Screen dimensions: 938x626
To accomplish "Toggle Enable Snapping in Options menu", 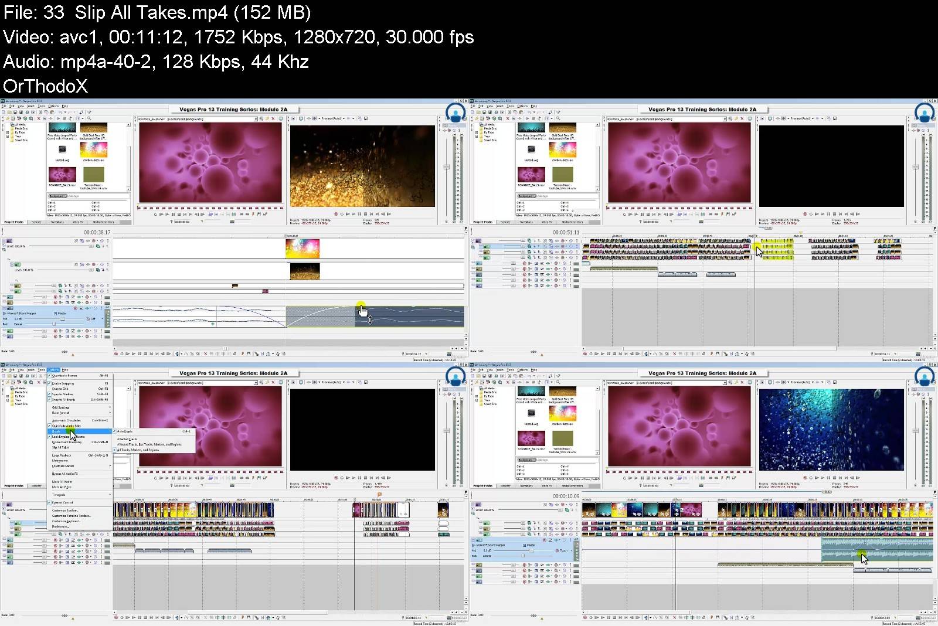I will pyautogui.click(x=80, y=383).
